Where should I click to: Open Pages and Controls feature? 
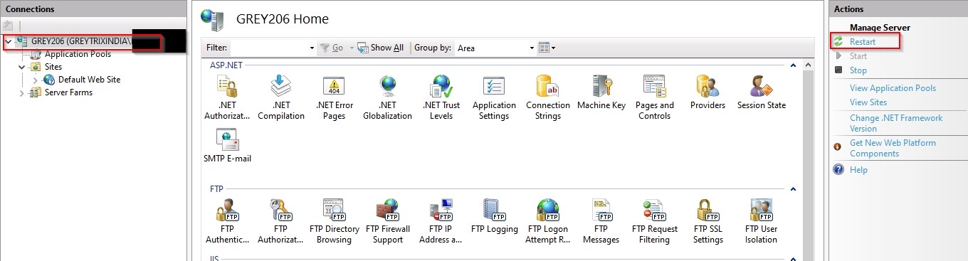654,97
